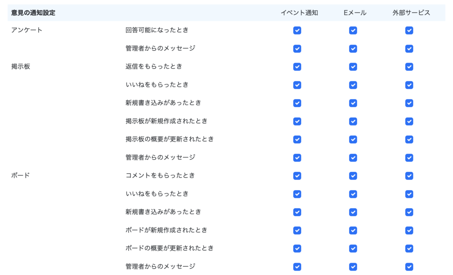Click the Eメール column header
The height and width of the screenshot is (275, 453).
pyautogui.click(x=355, y=13)
